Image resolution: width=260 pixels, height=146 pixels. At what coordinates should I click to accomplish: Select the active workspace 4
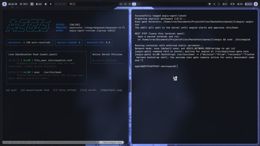click(134, 4)
